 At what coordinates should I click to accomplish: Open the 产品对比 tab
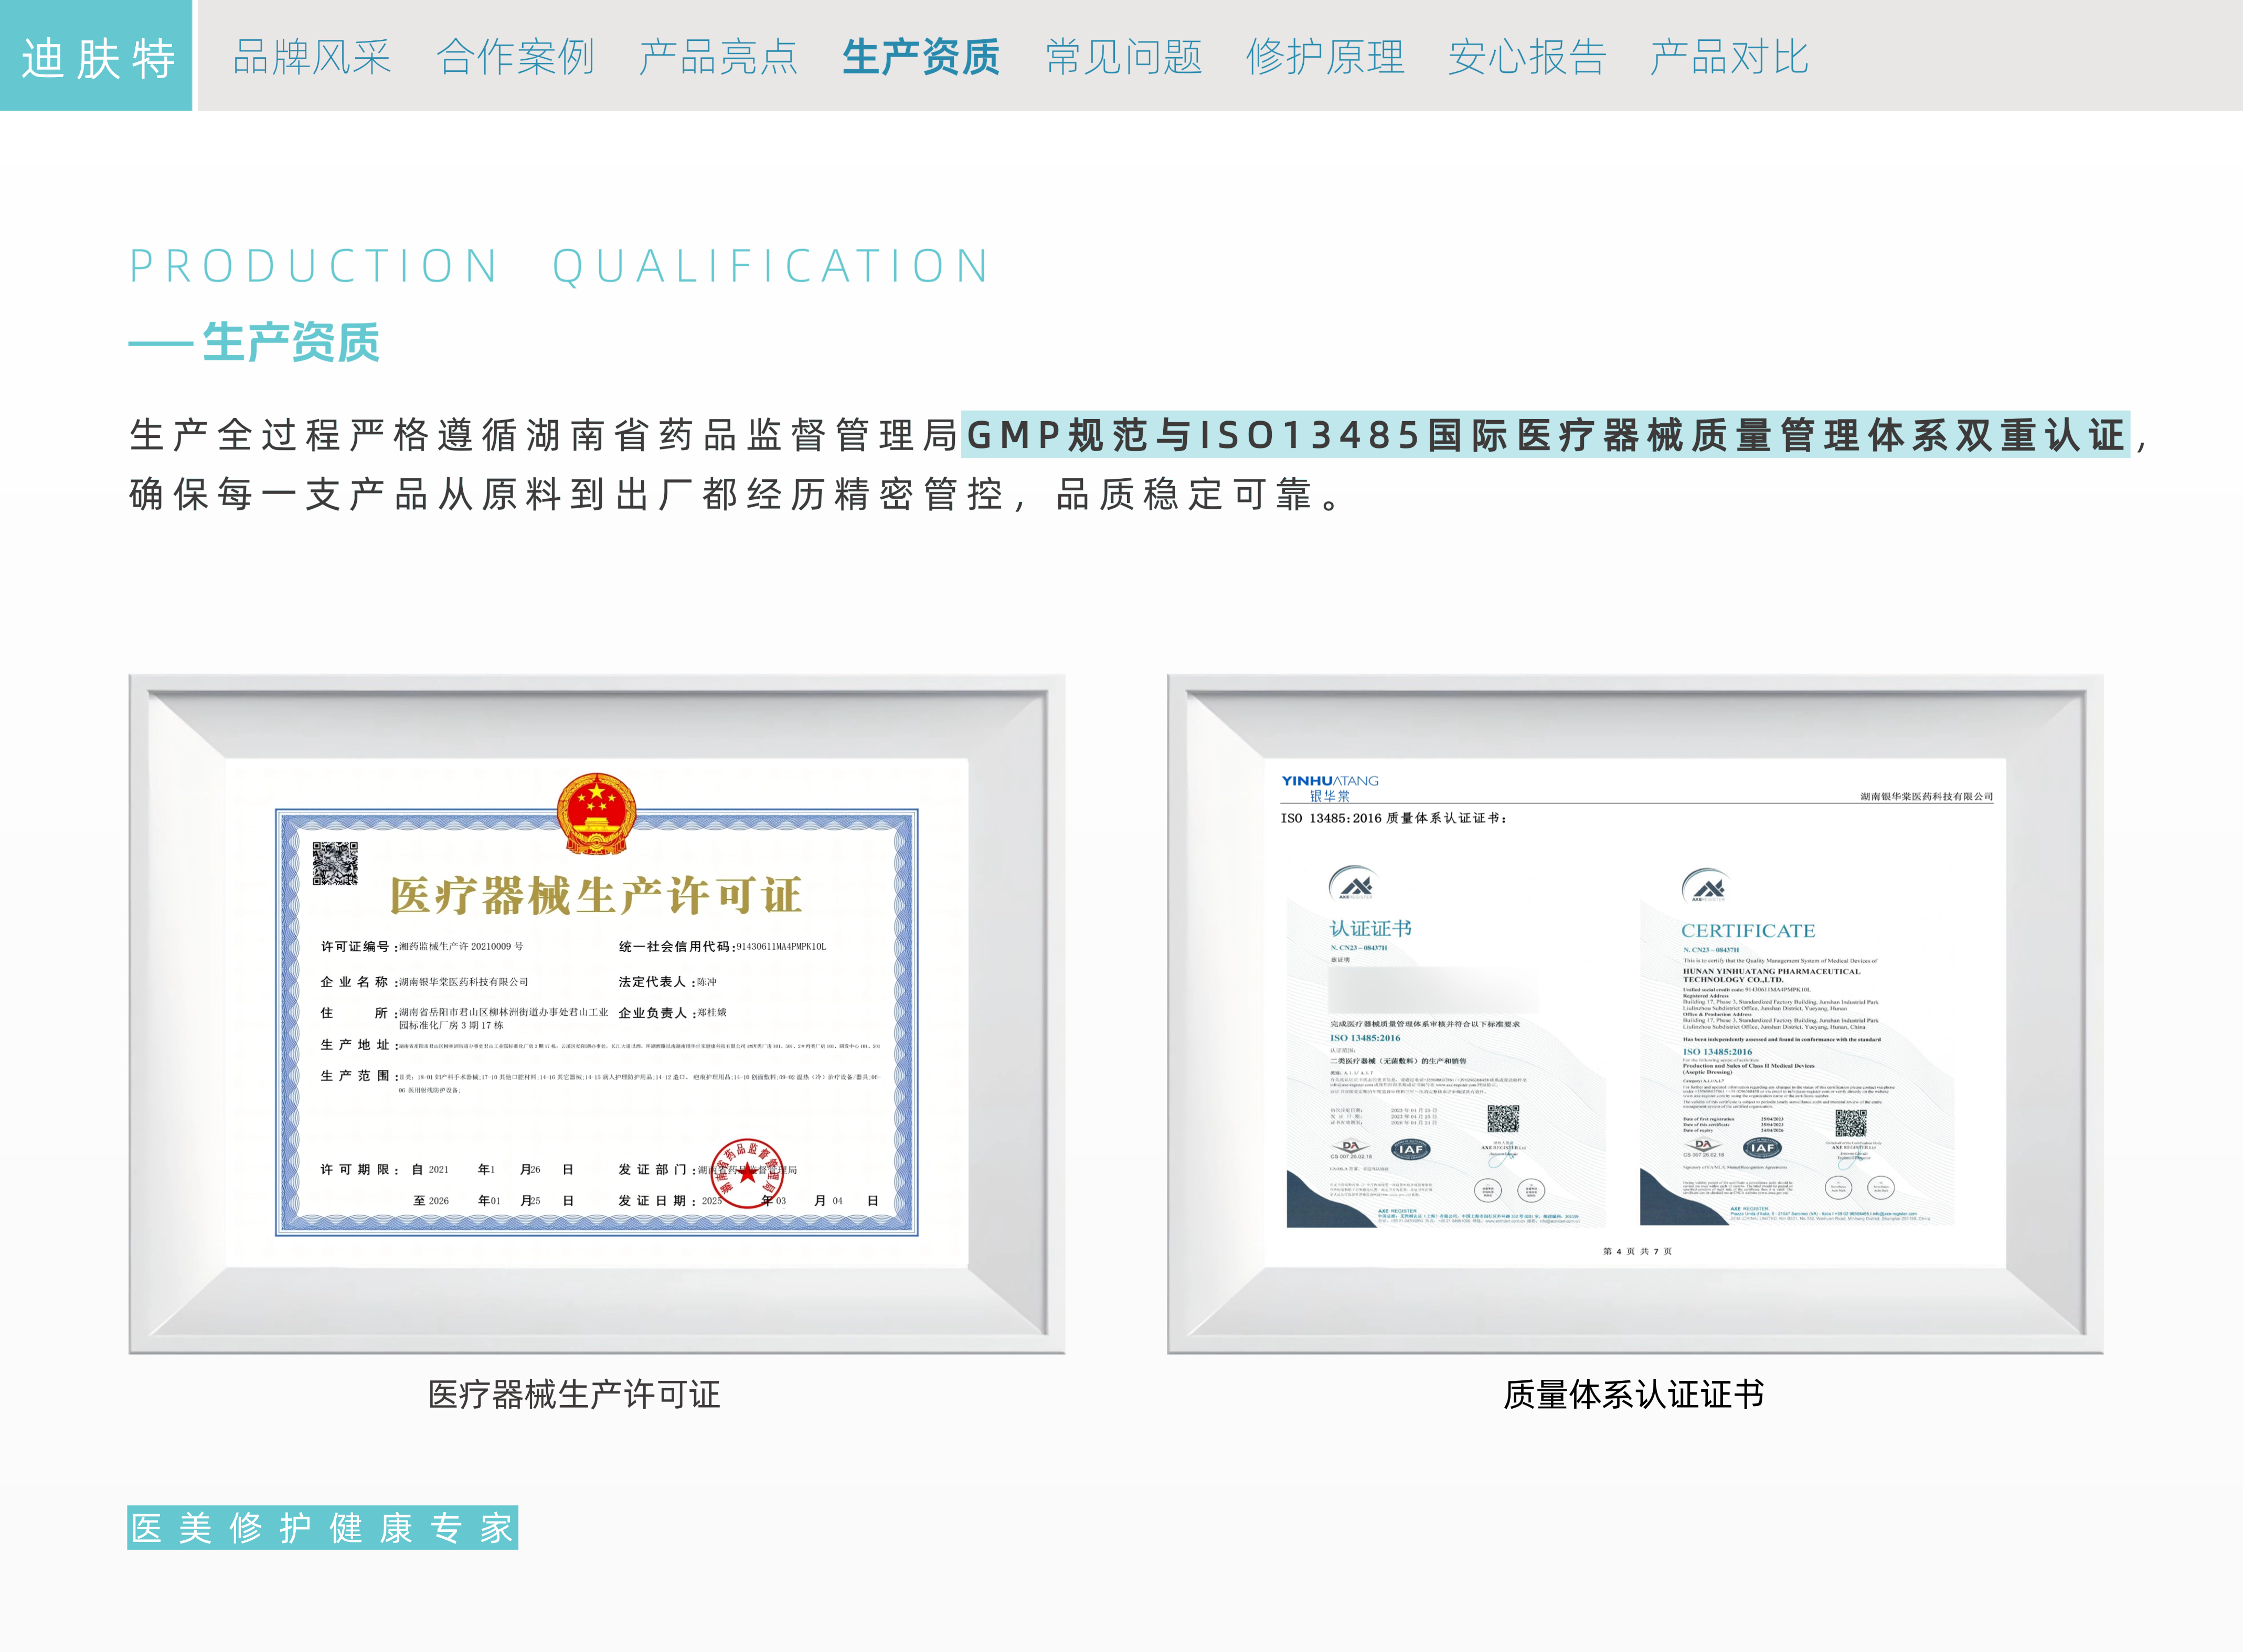pos(1729,57)
